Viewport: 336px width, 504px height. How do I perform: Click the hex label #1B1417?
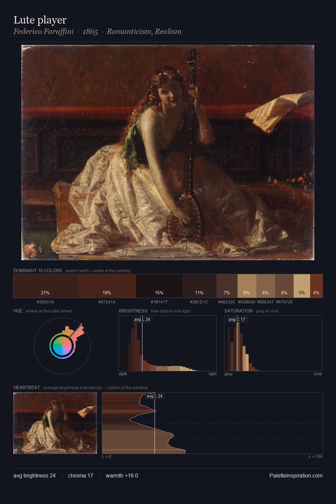coord(159,302)
